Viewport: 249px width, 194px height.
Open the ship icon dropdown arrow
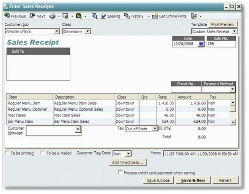click(85, 16)
